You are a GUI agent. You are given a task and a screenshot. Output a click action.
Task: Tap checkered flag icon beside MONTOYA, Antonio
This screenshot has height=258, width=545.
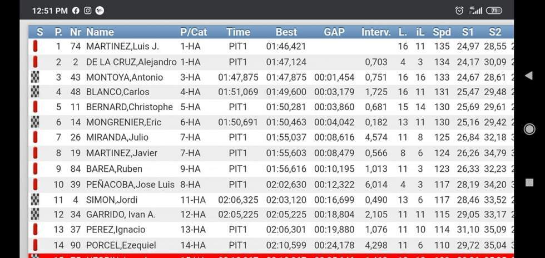pyautogui.click(x=35, y=77)
